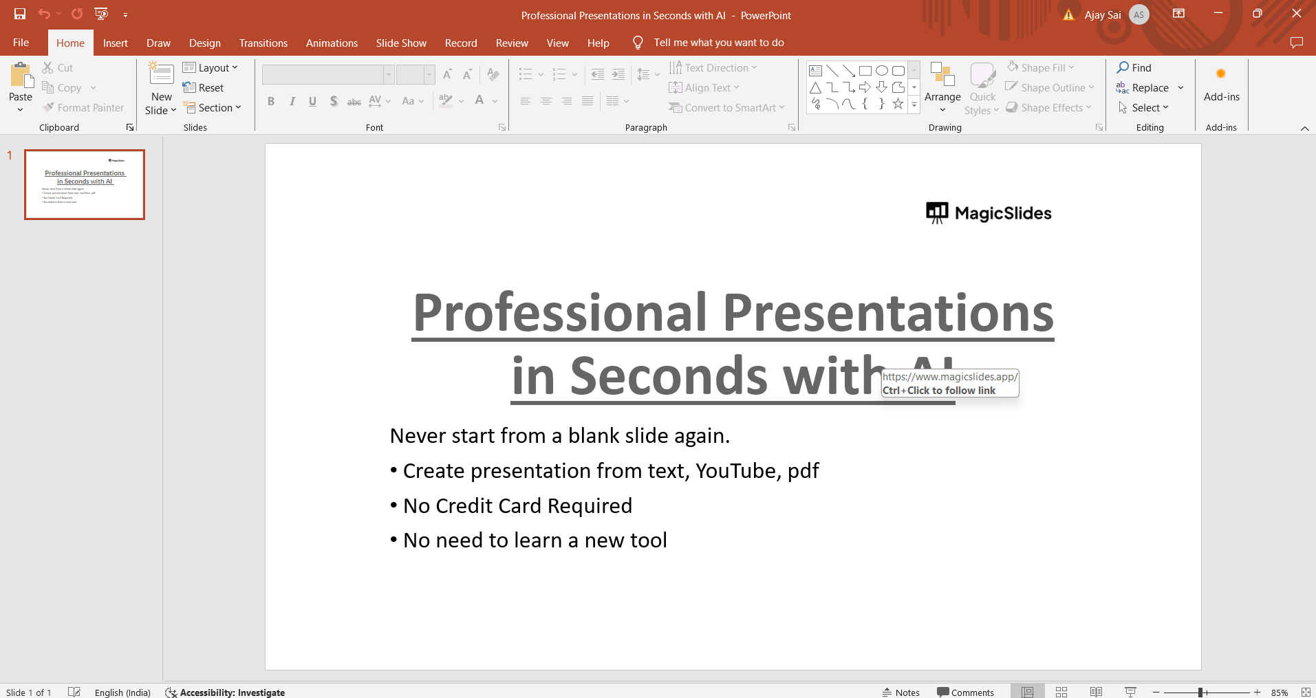The image size is (1316, 698).
Task: Click the Save icon in the title bar
Action: coord(20,14)
